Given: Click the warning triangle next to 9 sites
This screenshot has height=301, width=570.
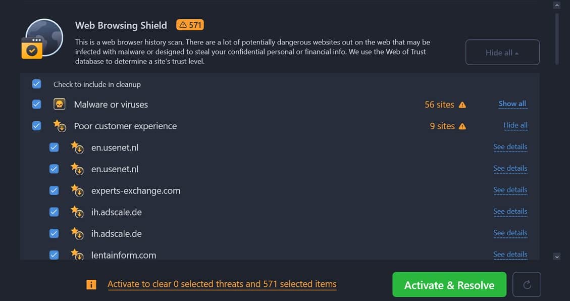Looking at the screenshot, I should 462,126.
